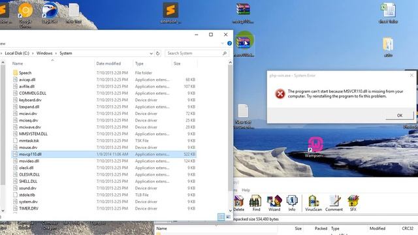This screenshot has width=418, height=235.
Task: Select mmtask.tsk file
Action: [29, 141]
